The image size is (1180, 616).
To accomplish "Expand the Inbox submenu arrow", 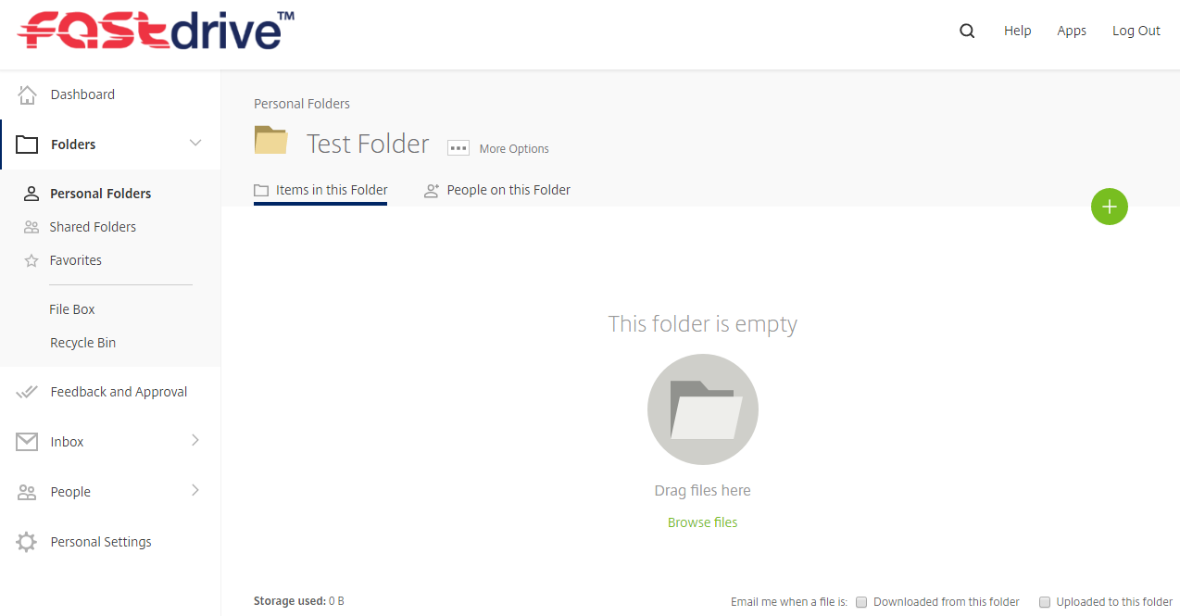I will [x=195, y=440].
